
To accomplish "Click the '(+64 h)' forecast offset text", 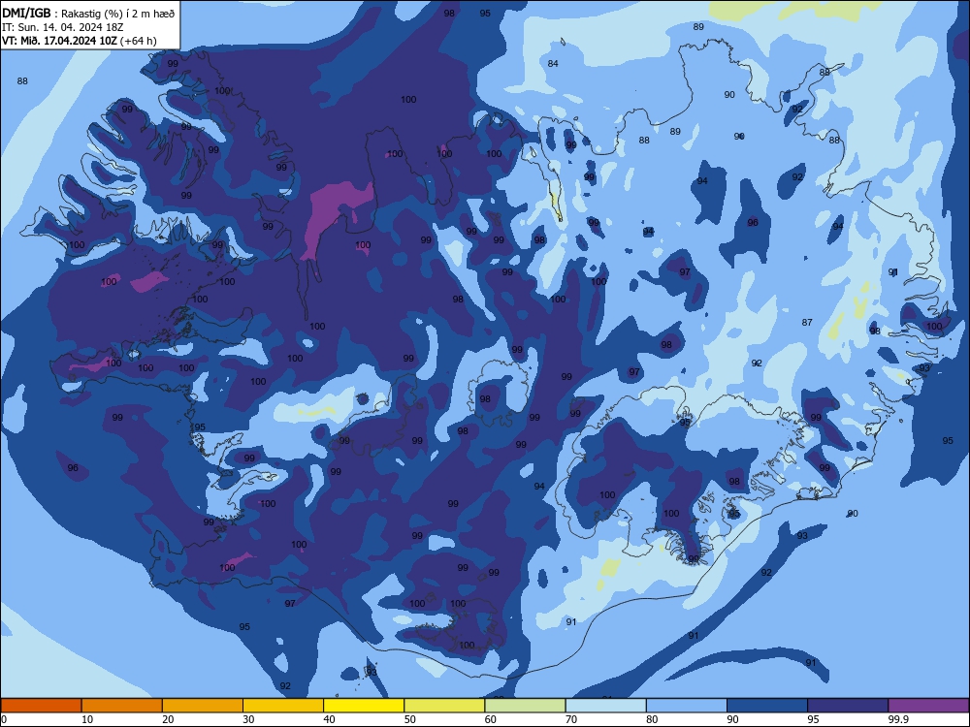I will 139,41.
